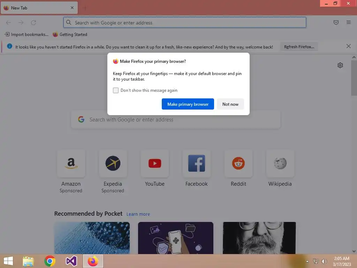Viewport: 357px width, 268px height.
Task: Open Visual Studio from taskbar
Action: point(71,261)
